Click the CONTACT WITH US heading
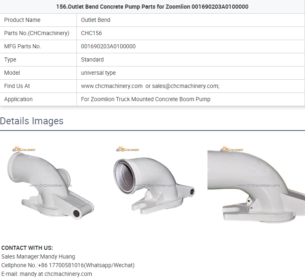This screenshot has width=305, height=280. click(x=27, y=248)
